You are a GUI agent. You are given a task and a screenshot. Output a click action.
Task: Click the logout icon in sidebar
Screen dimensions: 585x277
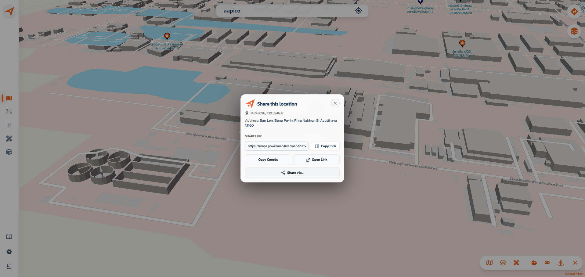tap(9, 266)
